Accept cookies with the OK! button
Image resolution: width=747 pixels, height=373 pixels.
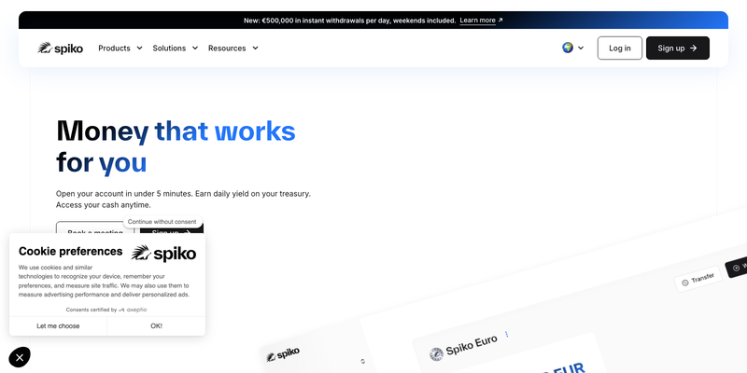156,325
